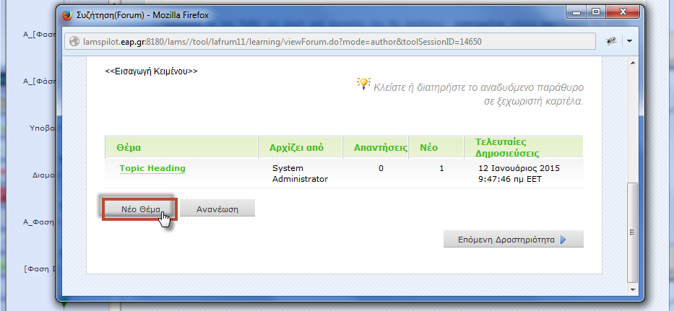Click scrollbar down arrow of page
Screen dimensions: 674x311
(x=632, y=290)
